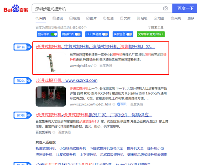This screenshot has width=197, height=165.
Task: Click the circle icon beside www.dghs88.cn
Action: pos(95,65)
